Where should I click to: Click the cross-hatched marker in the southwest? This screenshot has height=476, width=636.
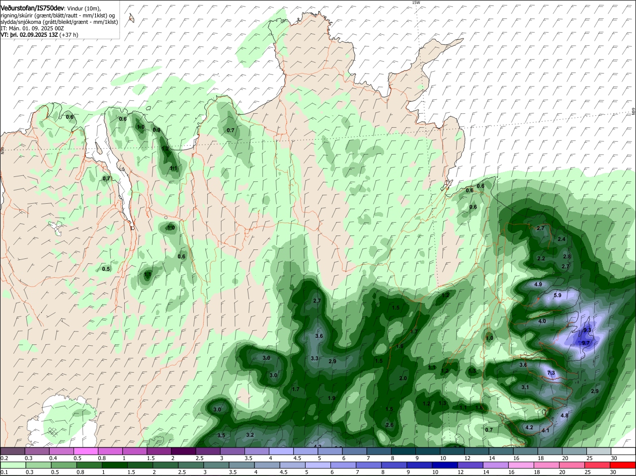(x=53, y=431)
